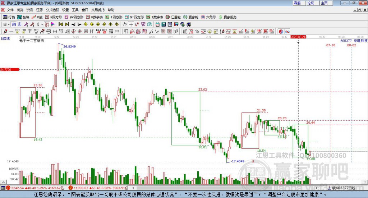The height and width of the screenshot is (198, 368).
Task: Click the black right-pointing triangle icon
Action: (x=79, y=24)
